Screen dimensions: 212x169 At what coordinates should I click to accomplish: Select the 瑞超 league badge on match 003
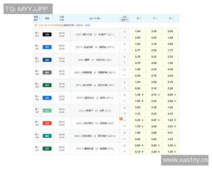coord(47,60)
